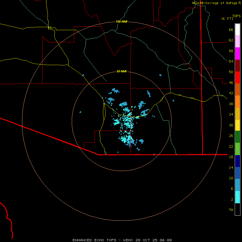Click the legend value '42'
The image size is (242, 242).
point(231,93)
